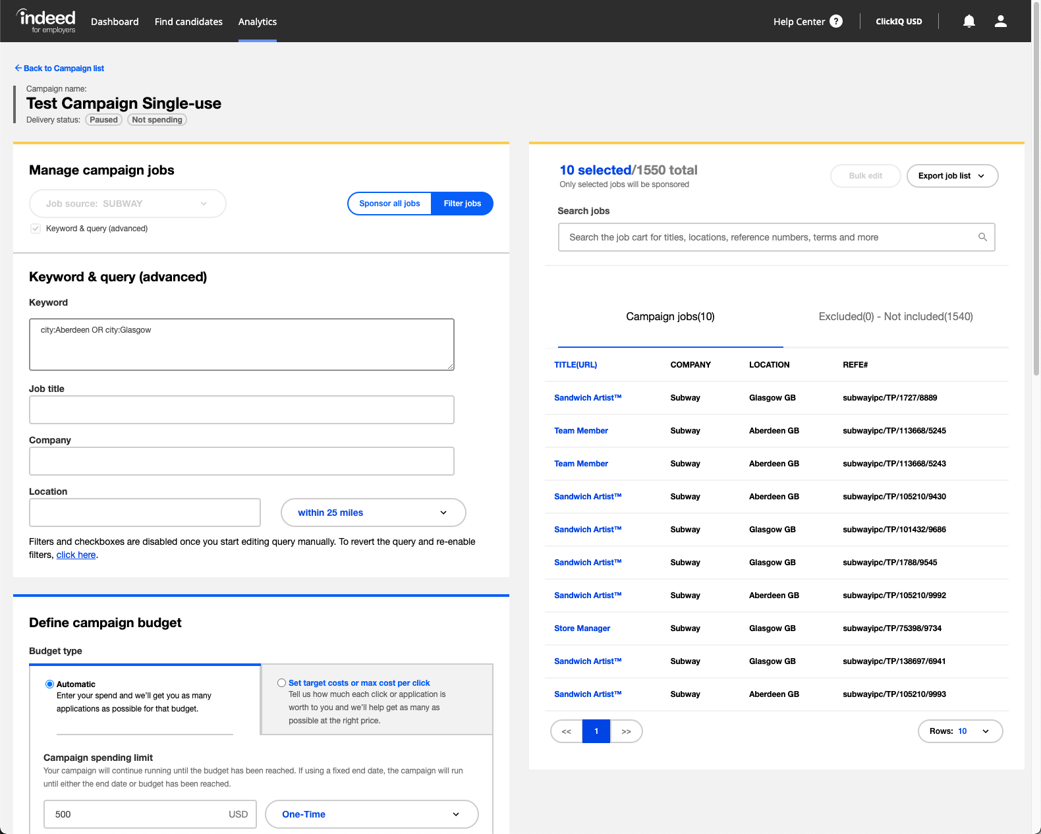1041x834 pixels.
Task: Click the REFE# column header
Action: click(x=855, y=365)
